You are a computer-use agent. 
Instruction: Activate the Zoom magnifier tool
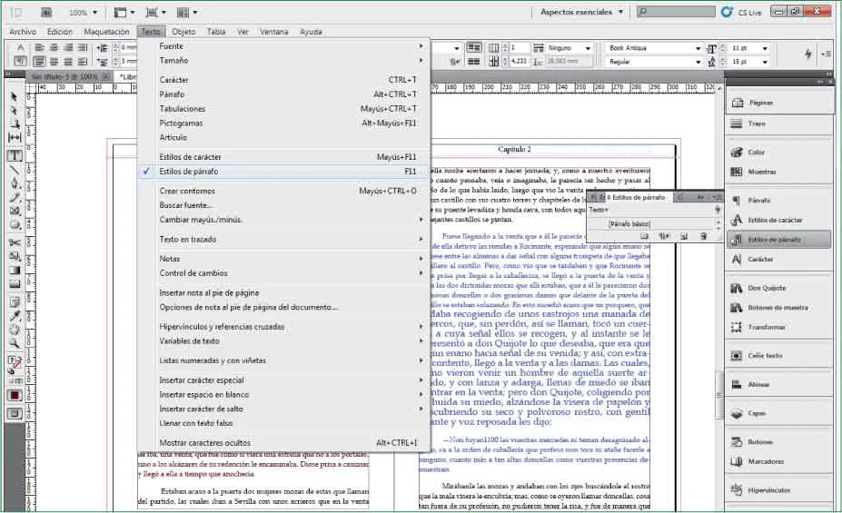point(15,344)
